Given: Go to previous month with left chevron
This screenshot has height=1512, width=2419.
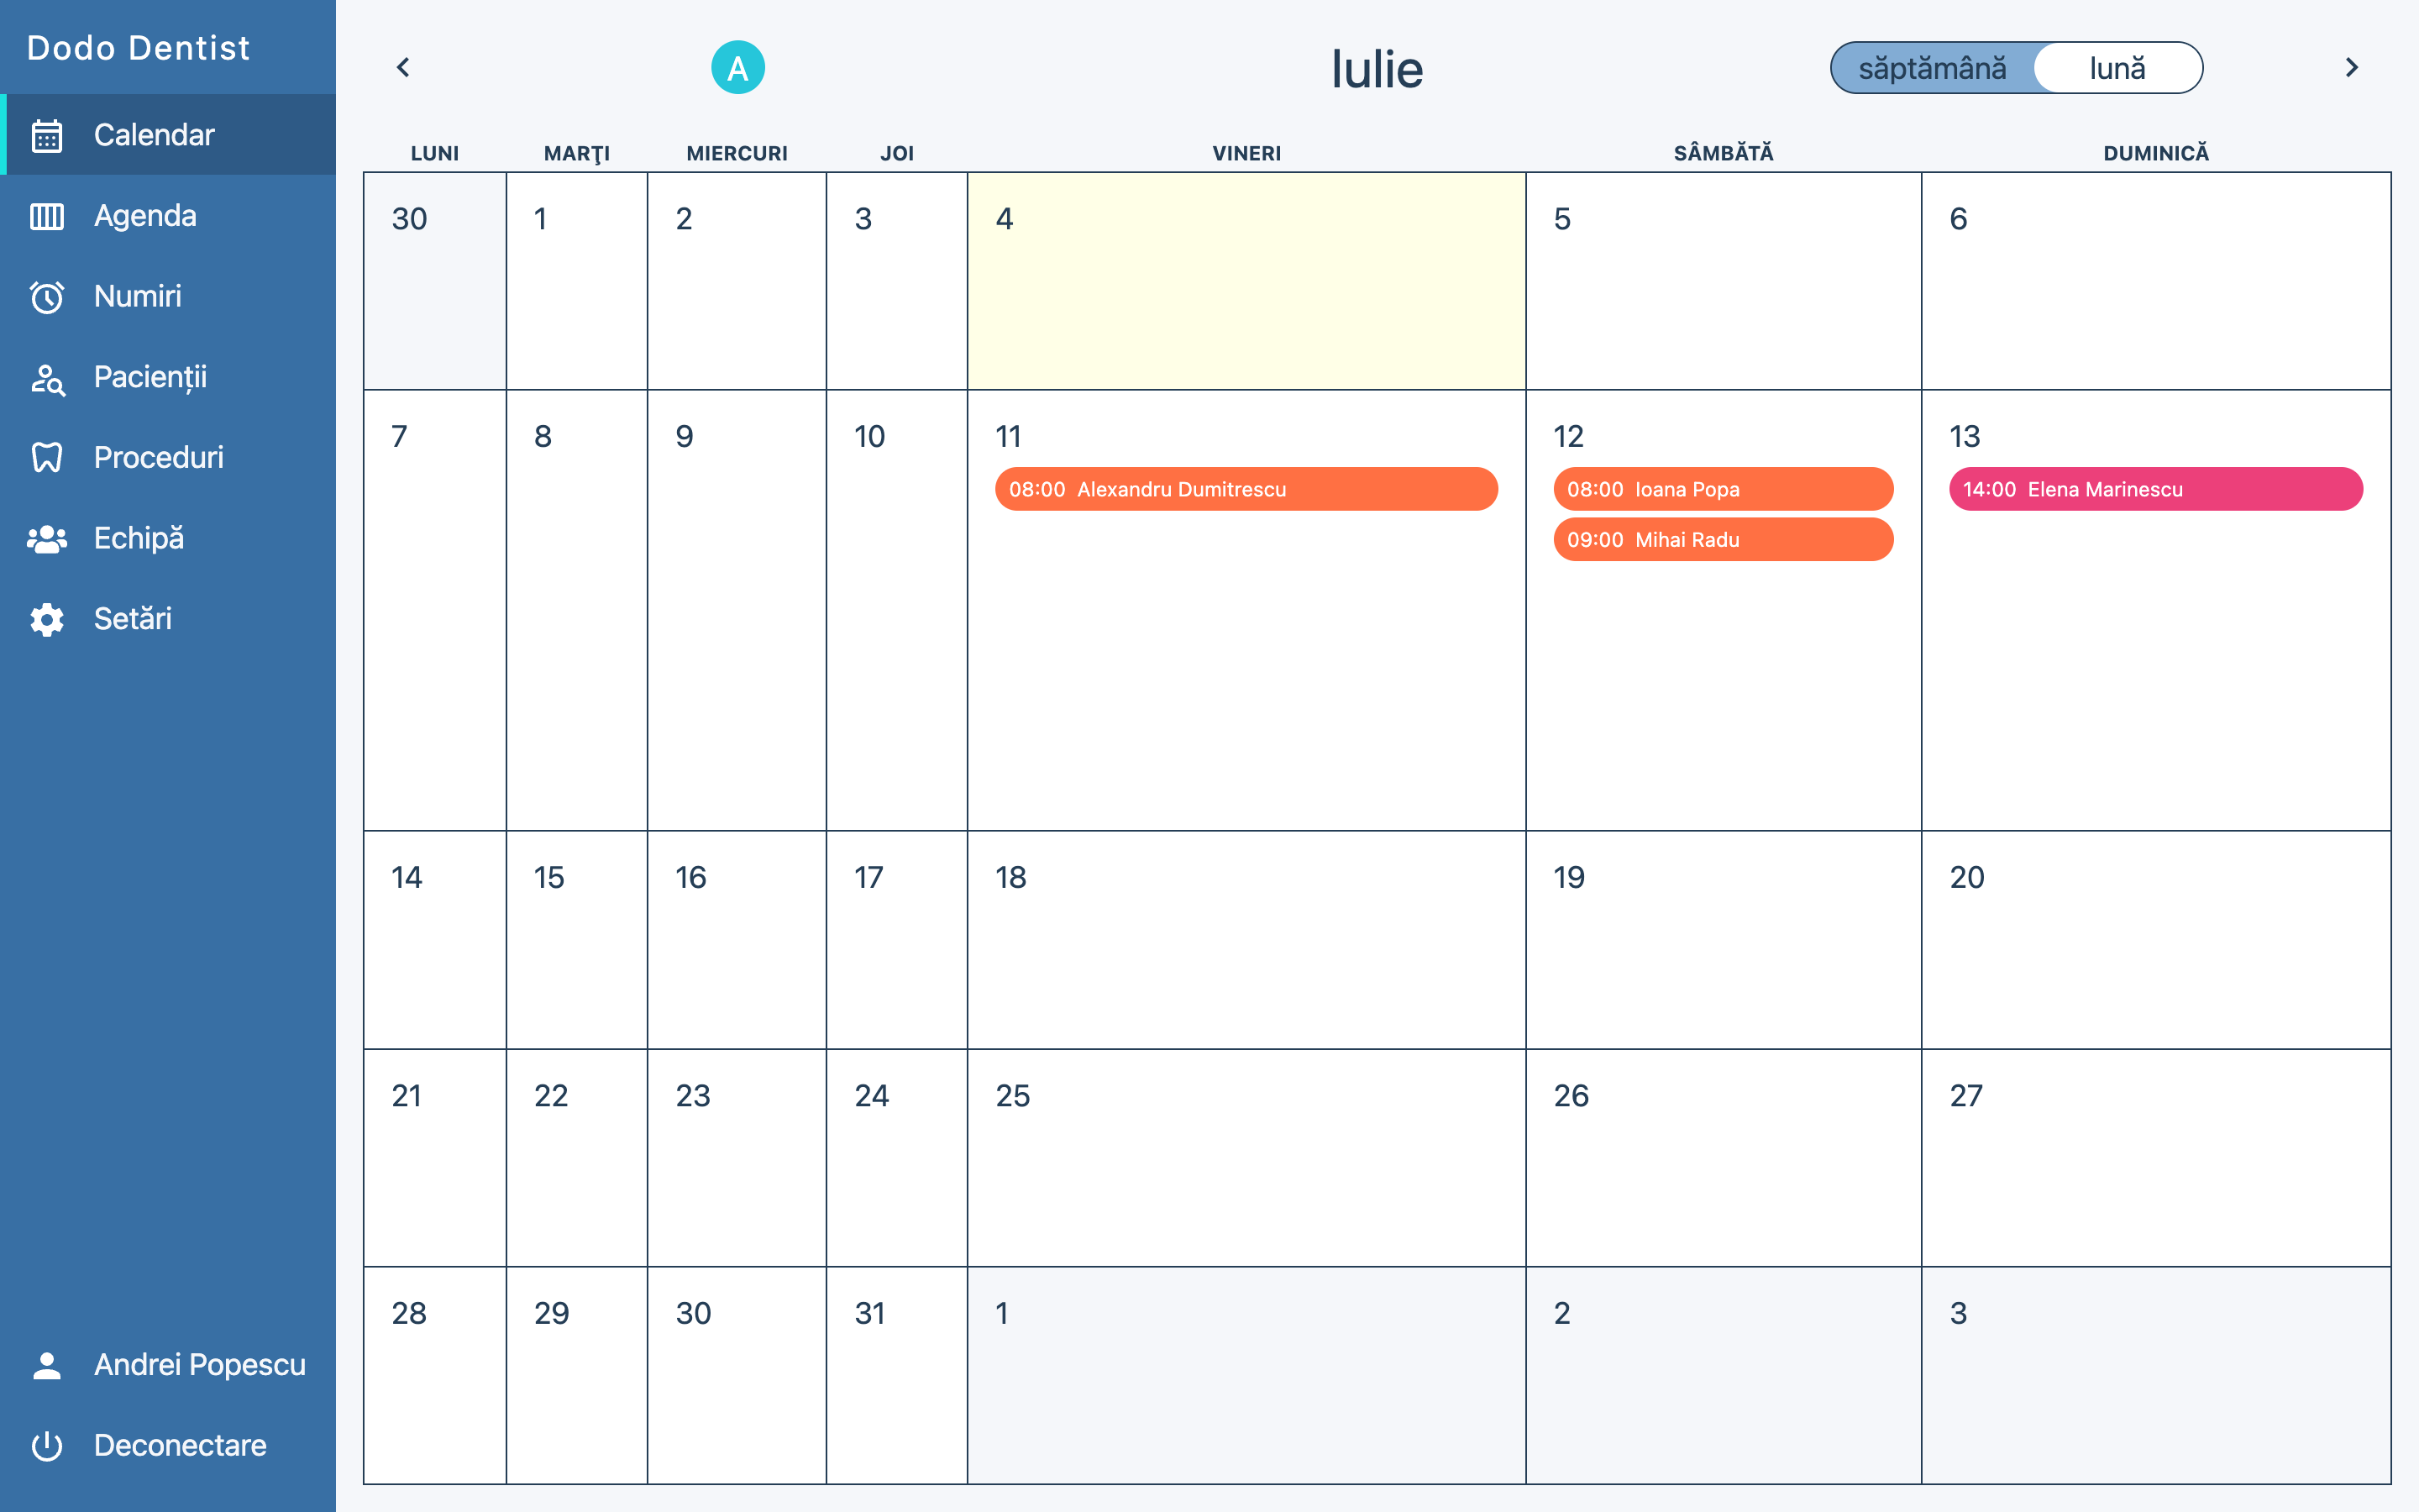Looking at the screenshot, I should pyautogui.click(x=403, y=67).
